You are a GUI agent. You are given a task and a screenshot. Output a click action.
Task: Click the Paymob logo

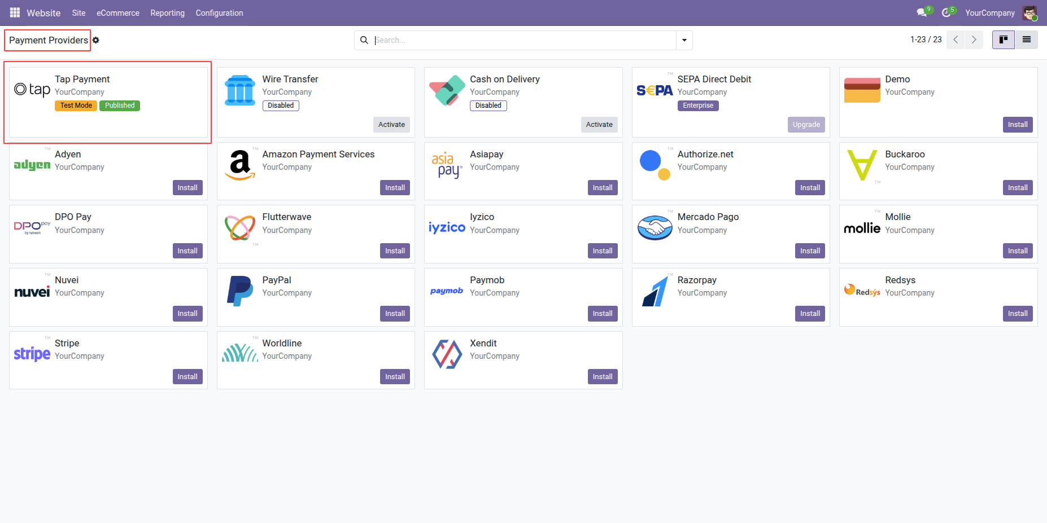point(447,291)
